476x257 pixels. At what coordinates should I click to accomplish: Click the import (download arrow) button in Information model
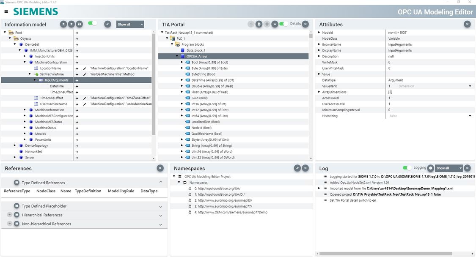click(63, 24)
